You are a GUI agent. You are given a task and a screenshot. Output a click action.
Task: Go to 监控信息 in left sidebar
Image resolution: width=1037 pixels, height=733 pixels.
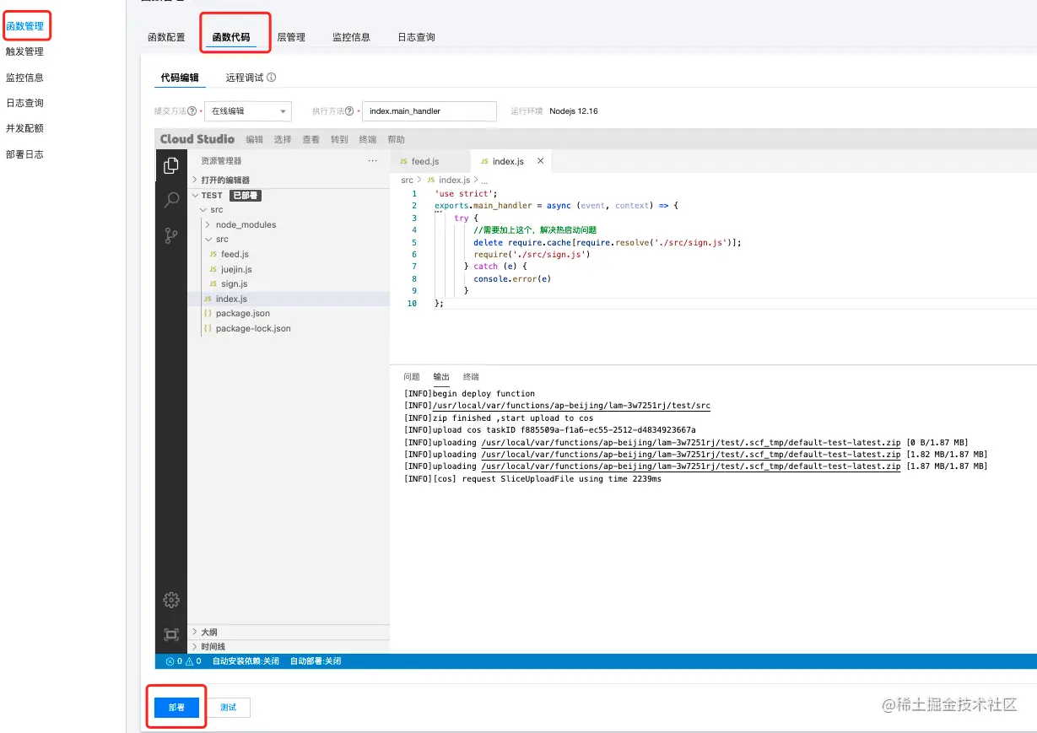coord(24,78)
